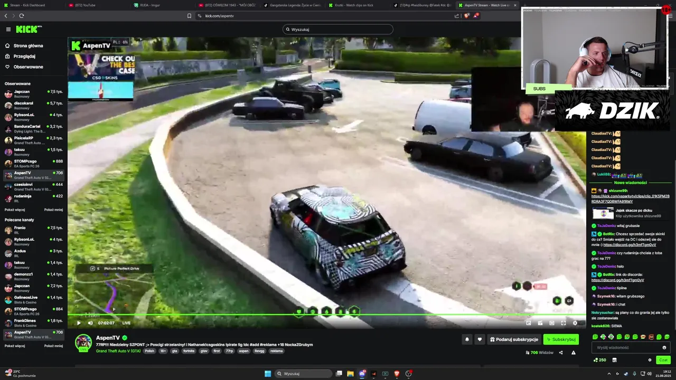676x380 pixels.
Task: Click the 250 channel points balance
Action: click(600, 360)
